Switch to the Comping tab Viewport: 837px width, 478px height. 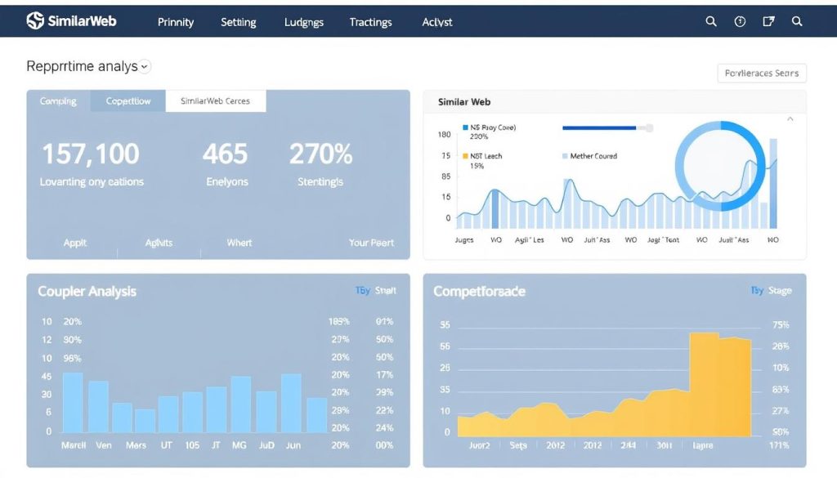58,101
